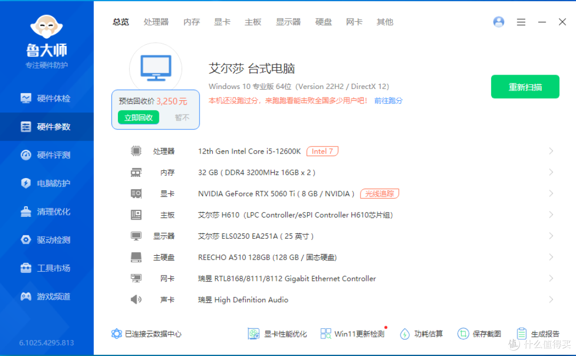Switch to the 显卡 tab
Viewport: 576px width, 356px height.
click(222, 22)
